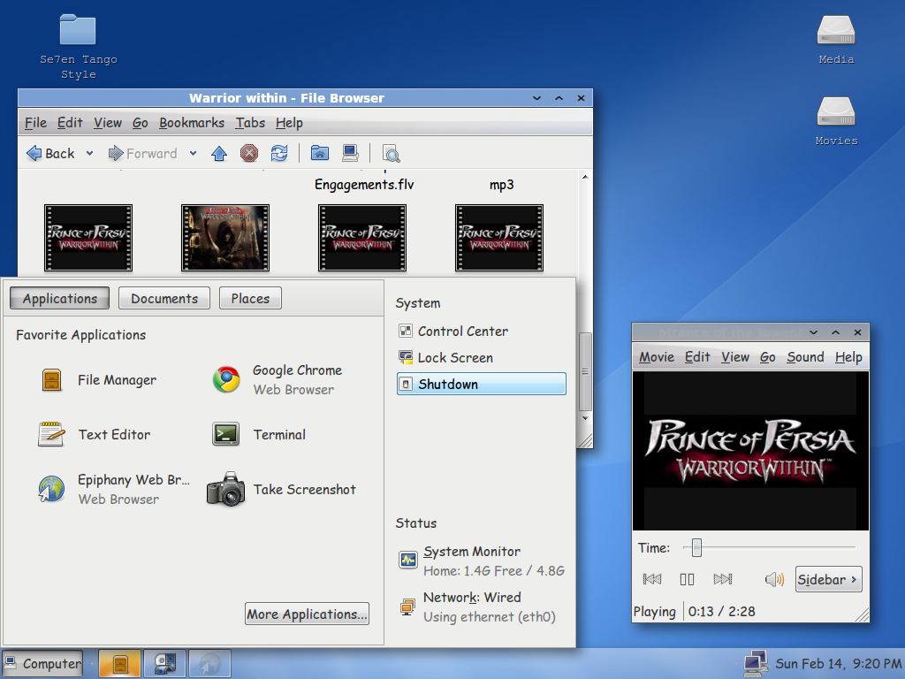Click the Forward arrow in File Browser
905x679 pixels.
point(142,154)
